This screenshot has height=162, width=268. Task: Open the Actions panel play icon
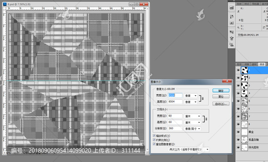click(231, 23)
